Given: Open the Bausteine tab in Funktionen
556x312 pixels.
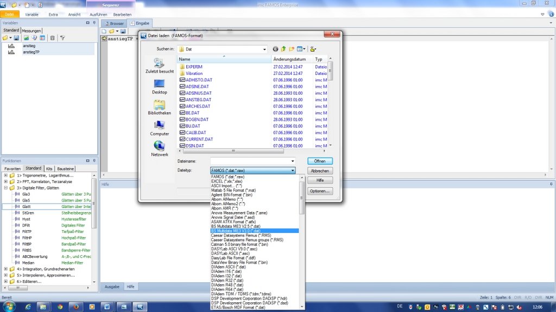Looking at the screenshot, I should click(x=66, y=169).
